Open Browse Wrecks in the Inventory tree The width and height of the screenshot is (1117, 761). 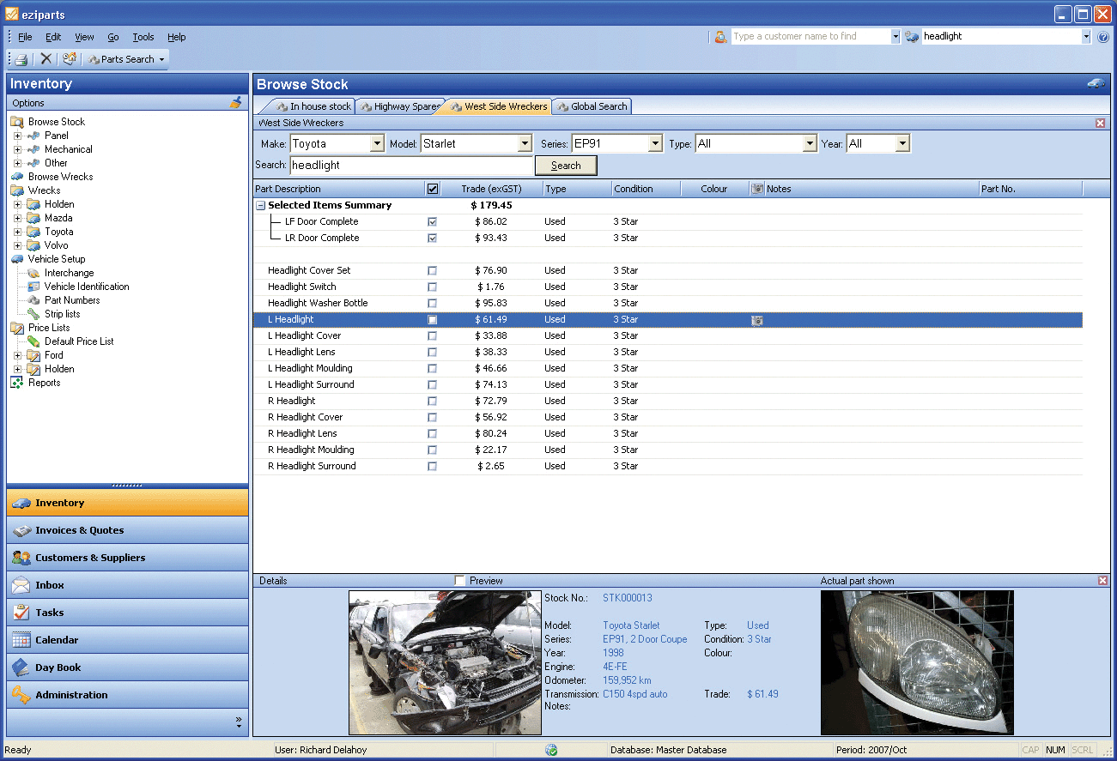point(60,177)
